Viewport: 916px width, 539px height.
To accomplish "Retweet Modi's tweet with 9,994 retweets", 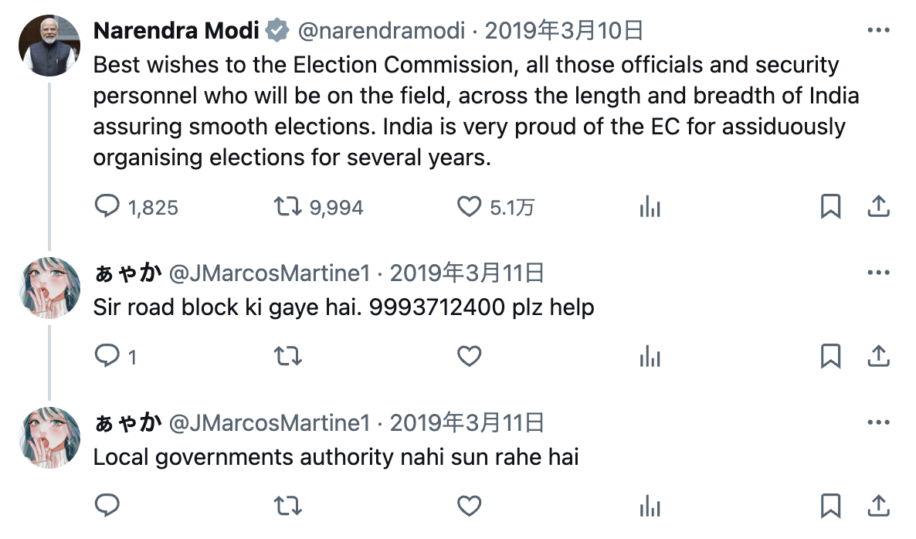I will (x=288, y=206).
